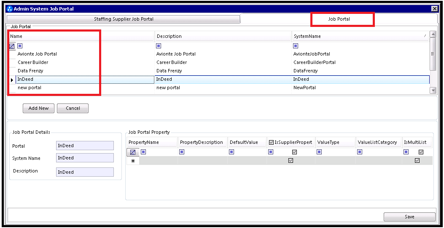Open ValueListCategory filter icon
Image resolution: width=444 pixels, height=228 pixels.
click(x=360, y=152)
